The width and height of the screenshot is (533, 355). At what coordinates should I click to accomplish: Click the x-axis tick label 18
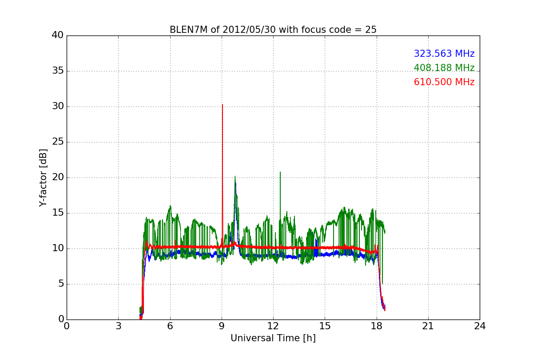pos(377,326)
